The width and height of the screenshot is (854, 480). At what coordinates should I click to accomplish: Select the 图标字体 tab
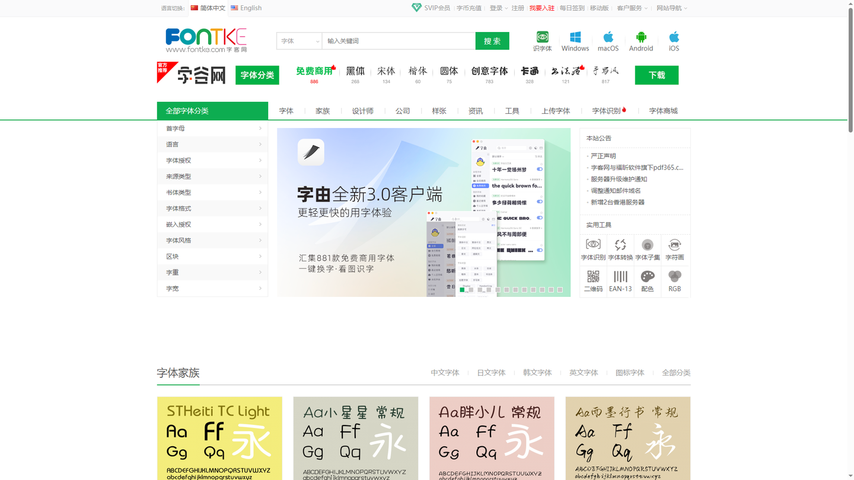pyautogui.click(x=630, y=373)
